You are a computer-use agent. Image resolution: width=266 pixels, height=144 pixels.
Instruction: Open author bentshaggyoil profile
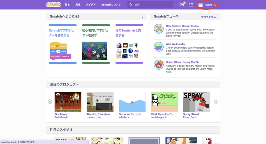click(159, 117)
